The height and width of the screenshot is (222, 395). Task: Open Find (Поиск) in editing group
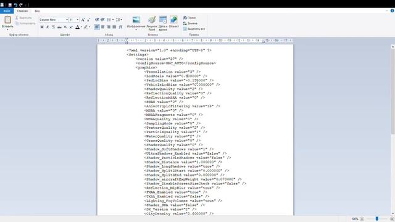click(x=189, y=18)
